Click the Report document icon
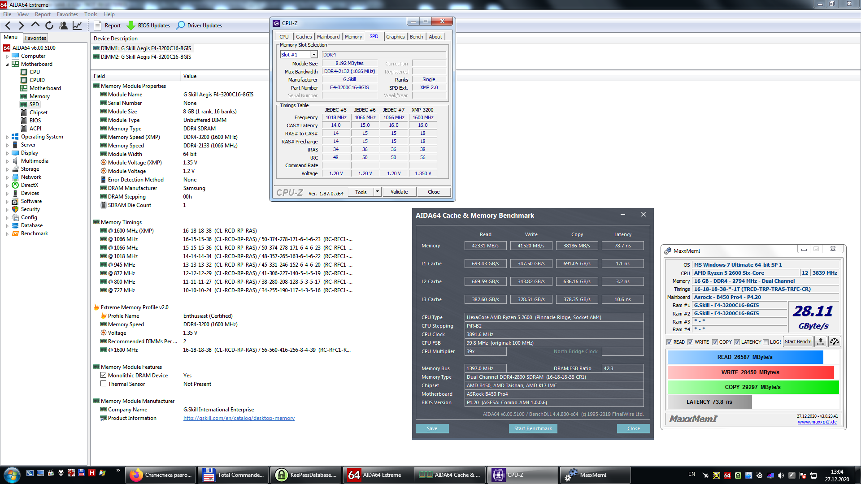This screenshot has height=484, width=861. pos(97,26)
